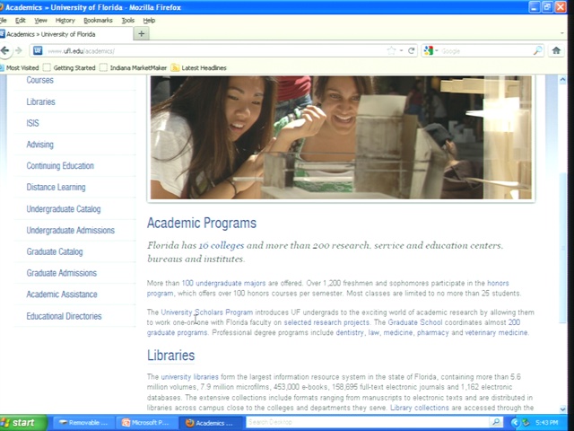Go to Distance Learning

click(x=56, y=187)
